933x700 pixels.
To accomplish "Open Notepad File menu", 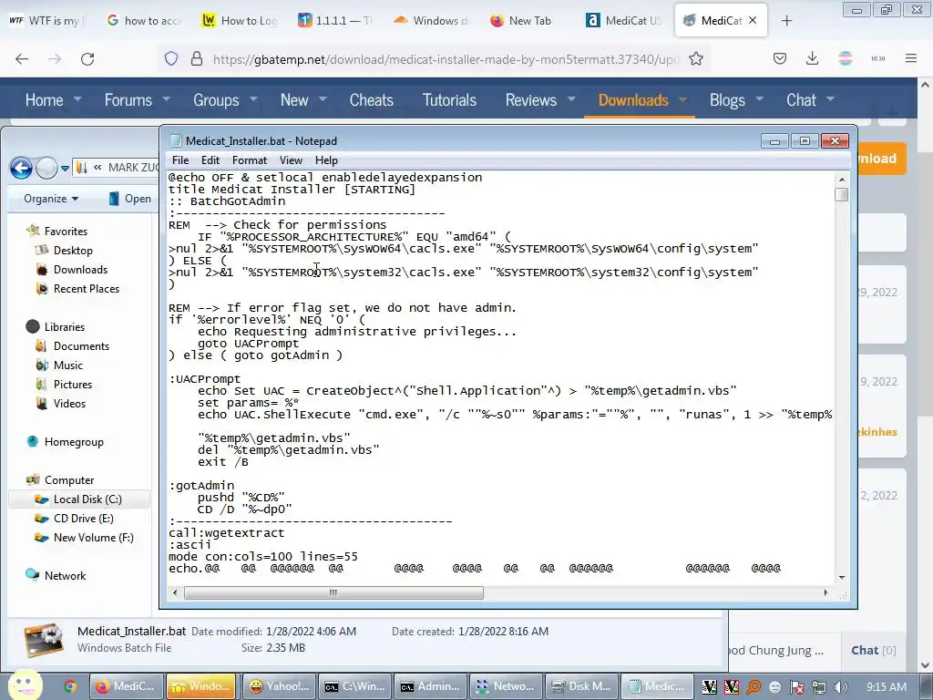I will (180, 160).
